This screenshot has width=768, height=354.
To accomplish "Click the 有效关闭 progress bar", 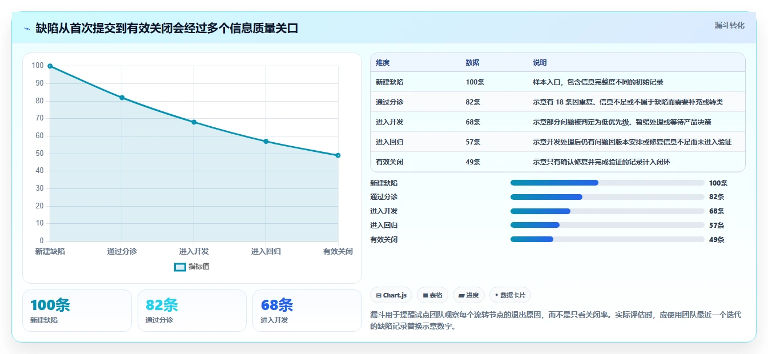I will click(x=608, y=240).
